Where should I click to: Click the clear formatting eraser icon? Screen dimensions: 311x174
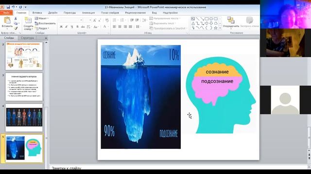[x=107, y=20]
